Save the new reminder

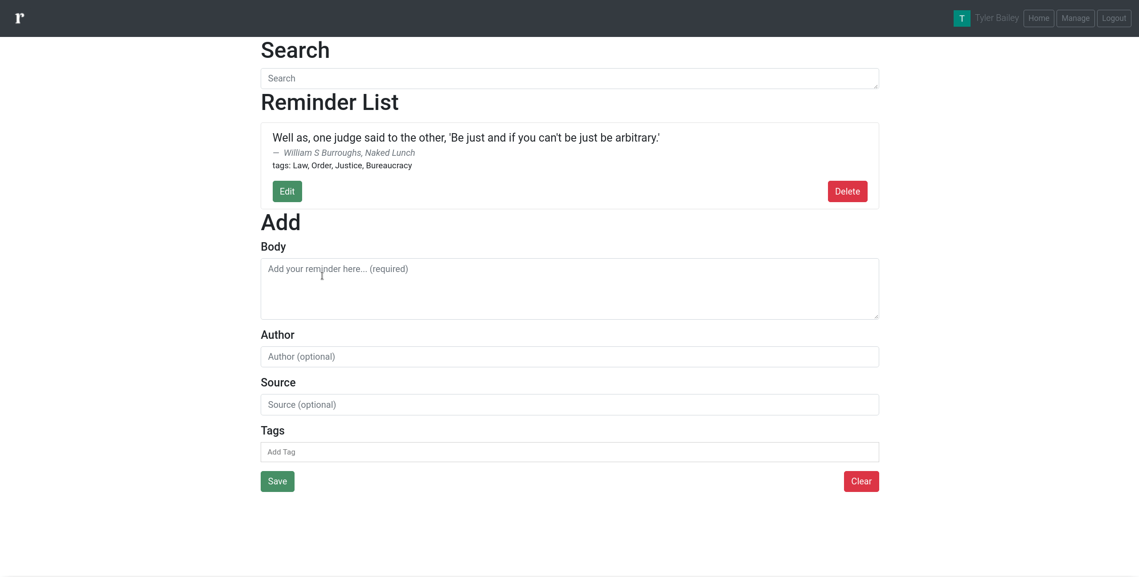point(277,481)
